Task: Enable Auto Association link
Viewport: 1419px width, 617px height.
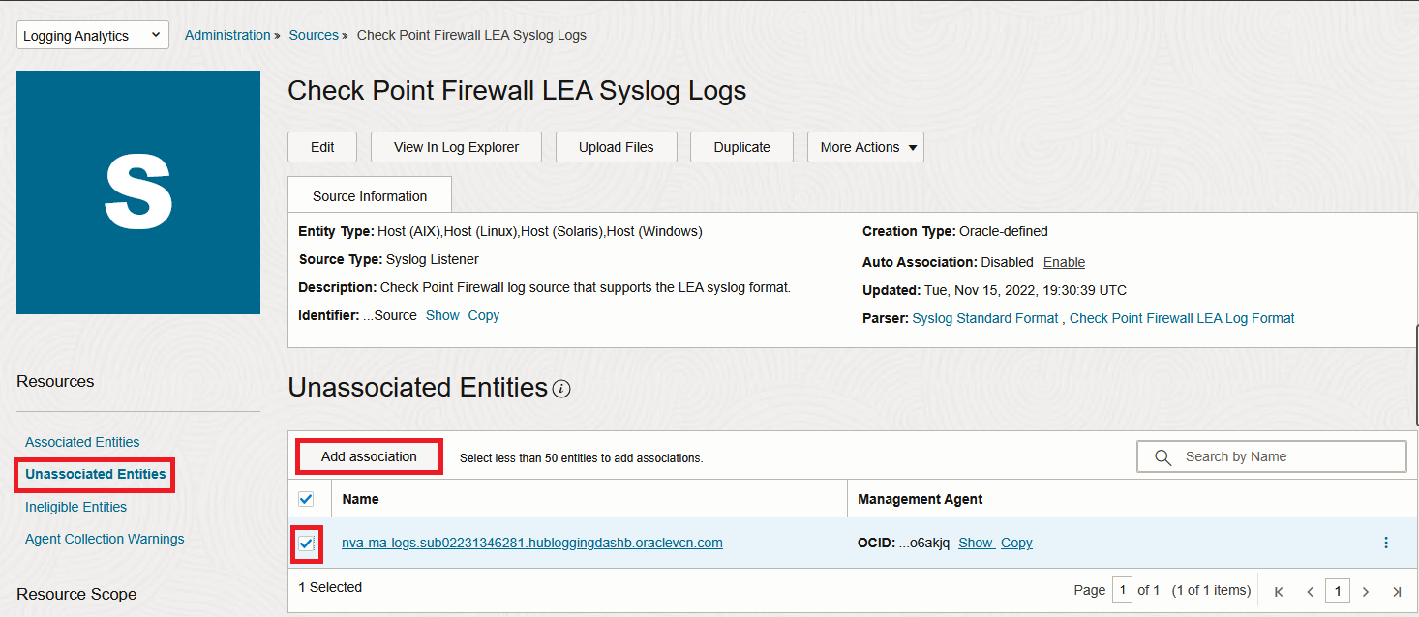Action: 1064,262
